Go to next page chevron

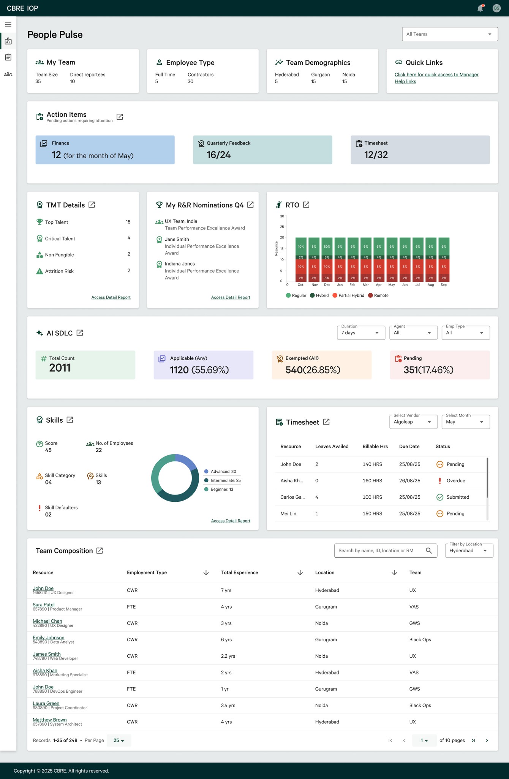487,740
